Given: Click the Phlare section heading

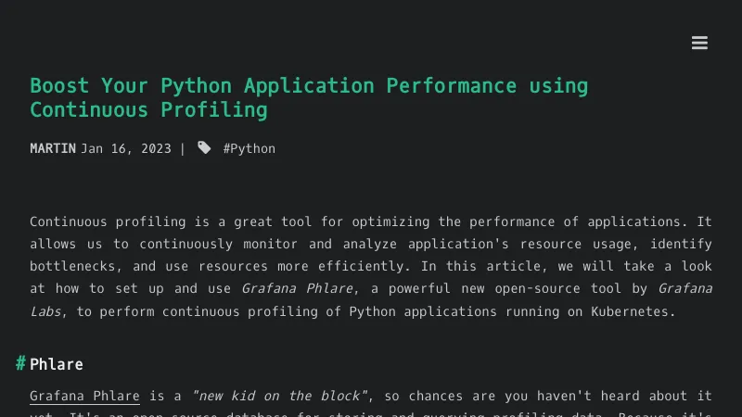Looking at the screenshot, I should coord(57,364).
